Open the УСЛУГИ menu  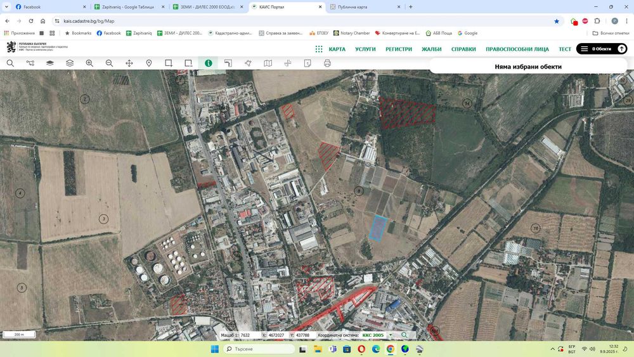pos(365,49)
